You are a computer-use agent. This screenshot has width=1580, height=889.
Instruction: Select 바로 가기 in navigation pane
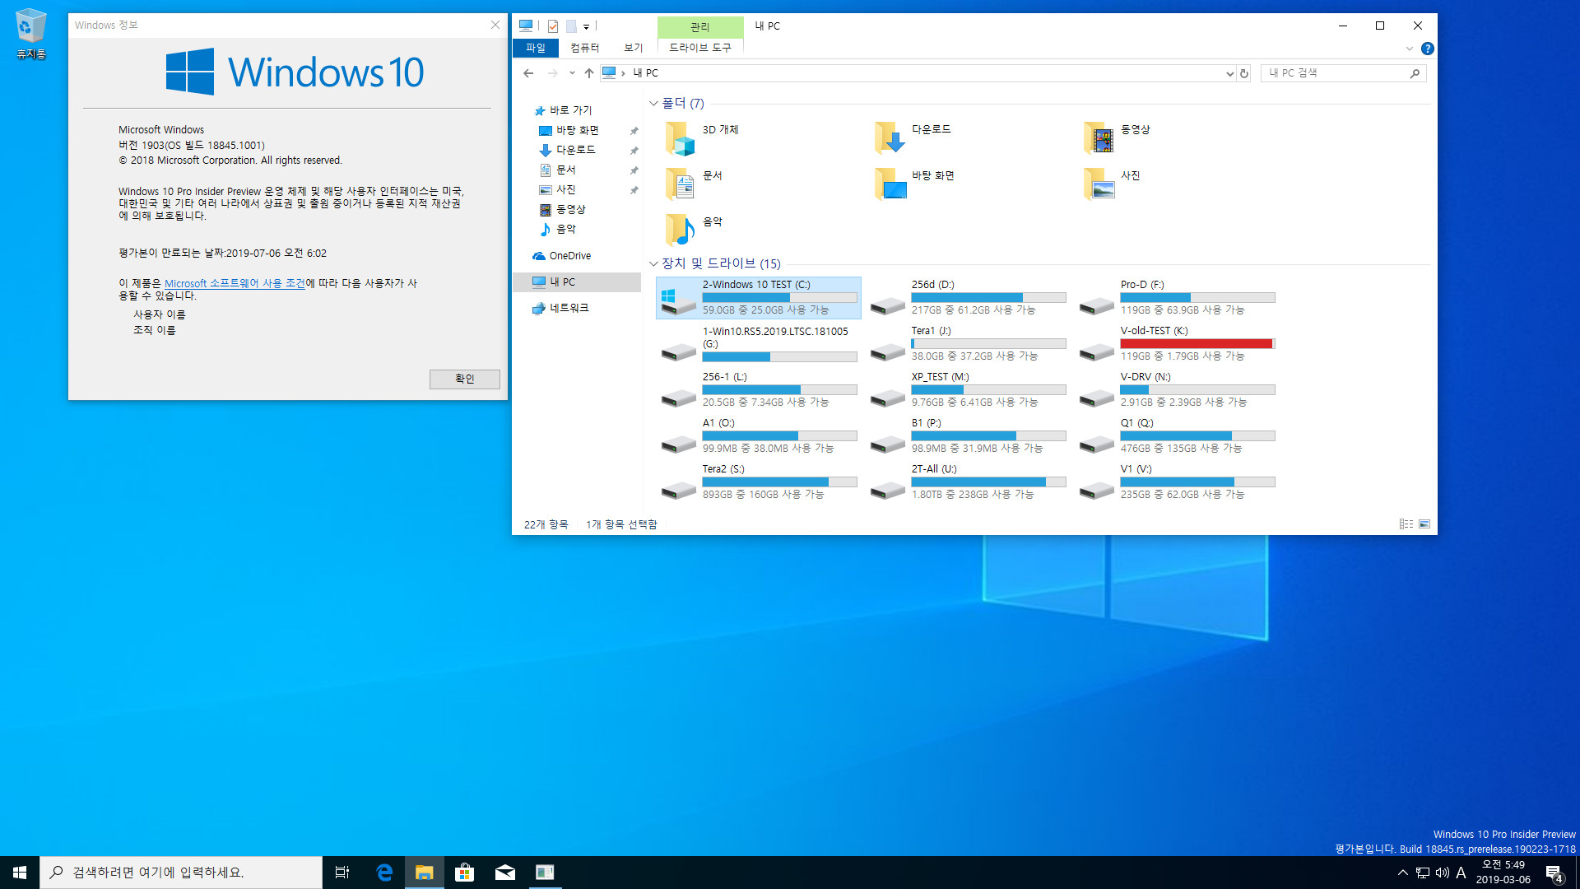(570, 110)
